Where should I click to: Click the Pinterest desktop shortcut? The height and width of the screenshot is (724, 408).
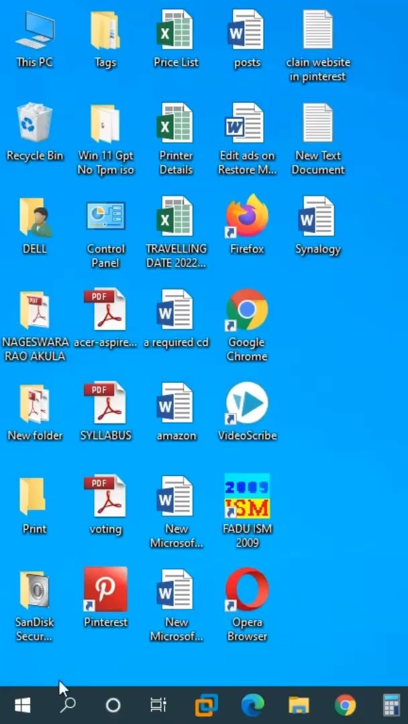click(105, 590)
